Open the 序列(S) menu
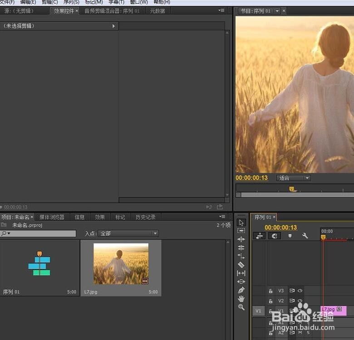 pyautogui.click(x=71, y=2)
